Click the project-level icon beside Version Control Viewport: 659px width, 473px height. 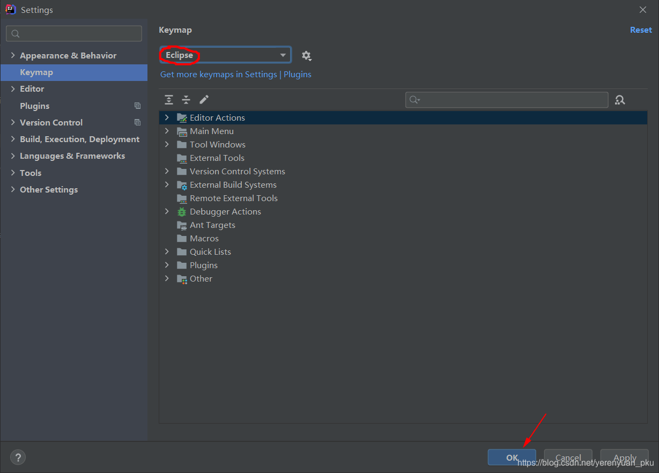(x=138, y=123)
